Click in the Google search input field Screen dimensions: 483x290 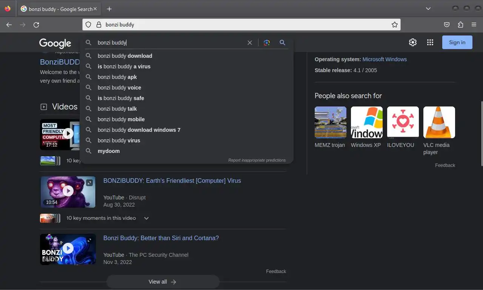pyautogui.click(x=170, y=43)
